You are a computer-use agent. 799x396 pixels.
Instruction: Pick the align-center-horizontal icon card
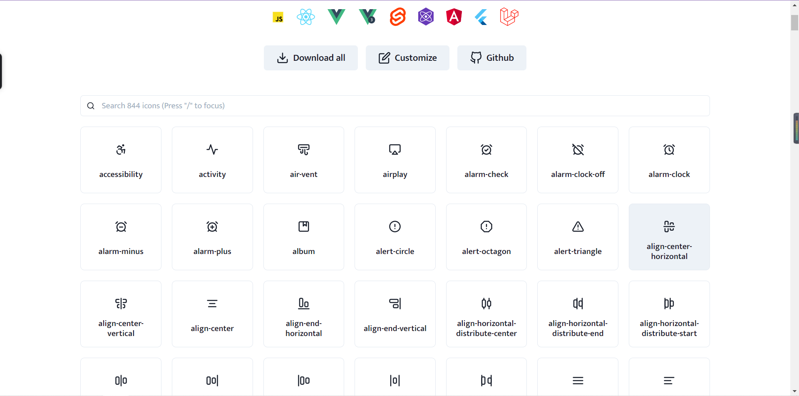point(669,237)
